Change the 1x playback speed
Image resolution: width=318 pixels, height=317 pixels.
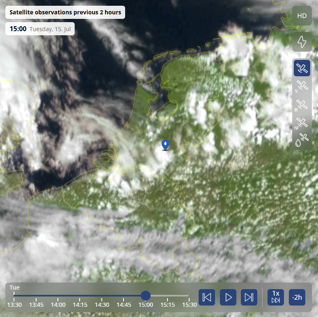point(276,297)
